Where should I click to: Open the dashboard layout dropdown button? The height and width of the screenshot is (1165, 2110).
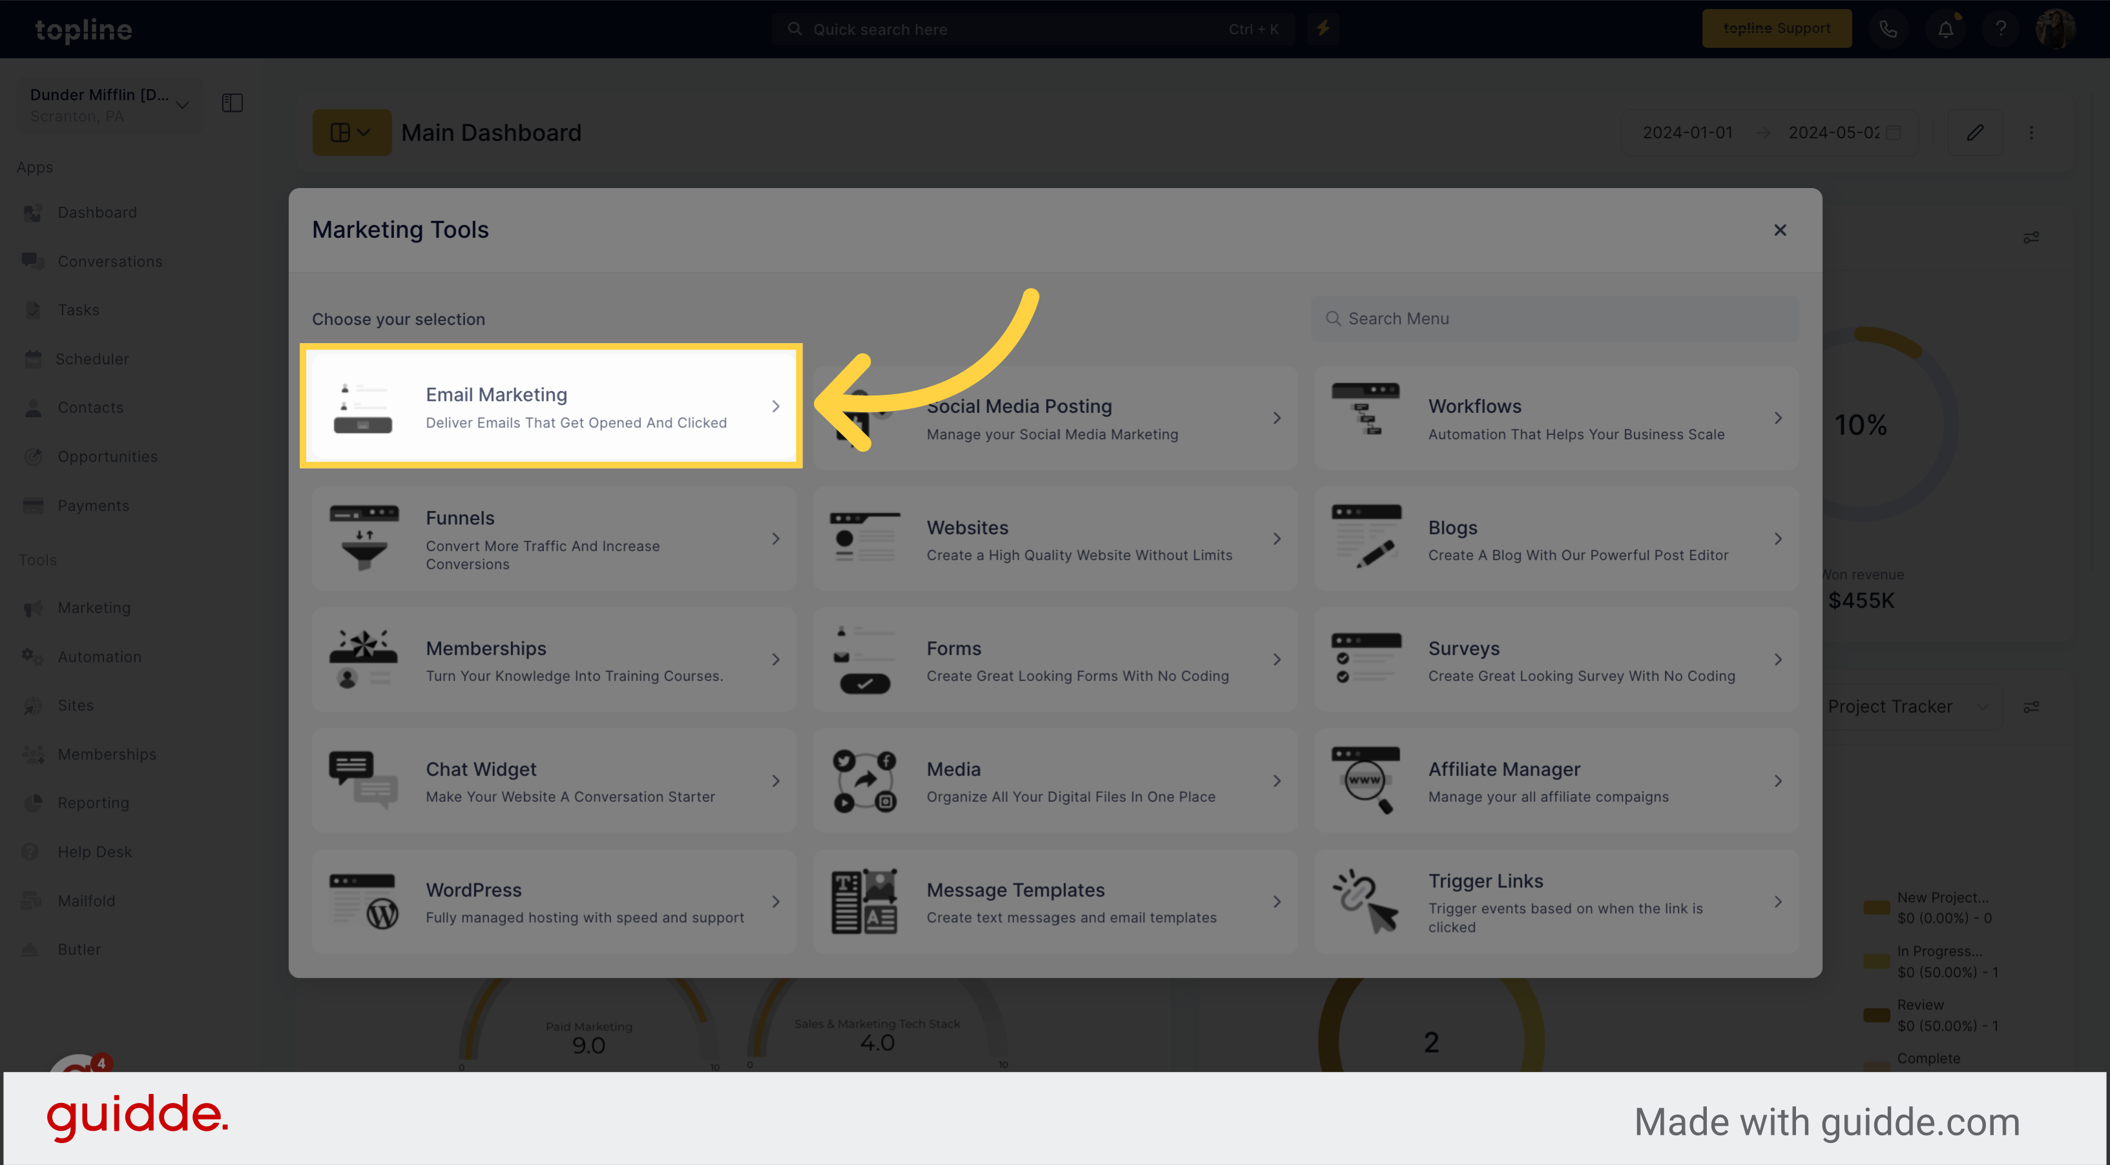tap(351, 132)
